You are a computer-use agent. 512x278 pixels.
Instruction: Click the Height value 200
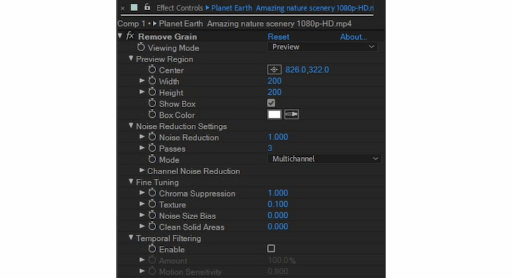click(x=275, y=92)
